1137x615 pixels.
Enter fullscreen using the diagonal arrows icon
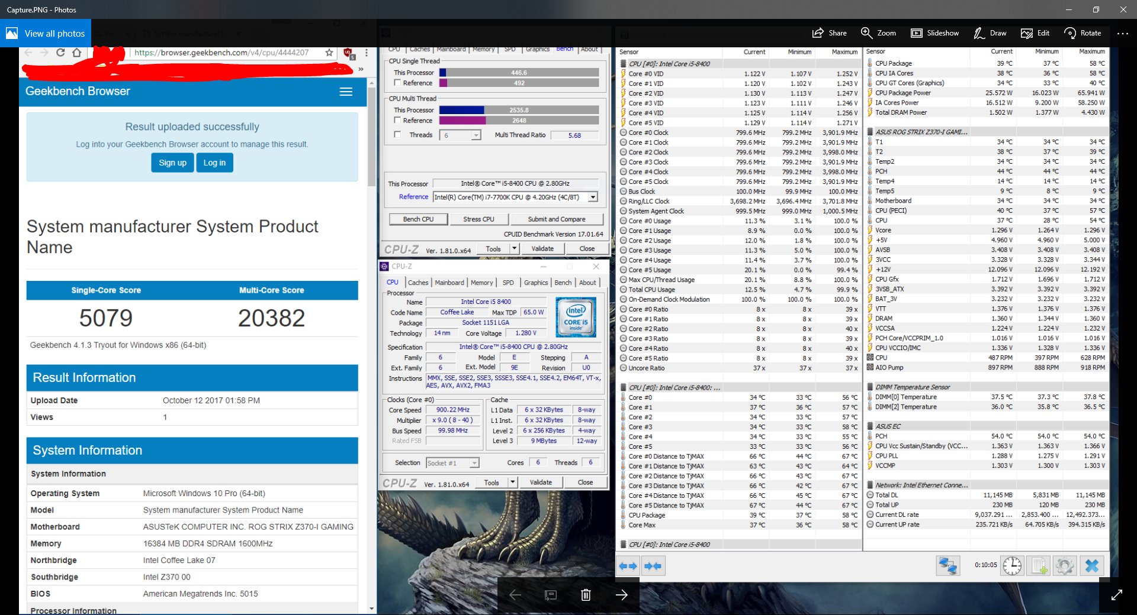[1117, 595]
